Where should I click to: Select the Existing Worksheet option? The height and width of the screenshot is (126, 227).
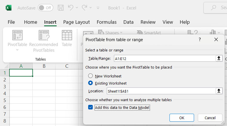tap(90, 83)
